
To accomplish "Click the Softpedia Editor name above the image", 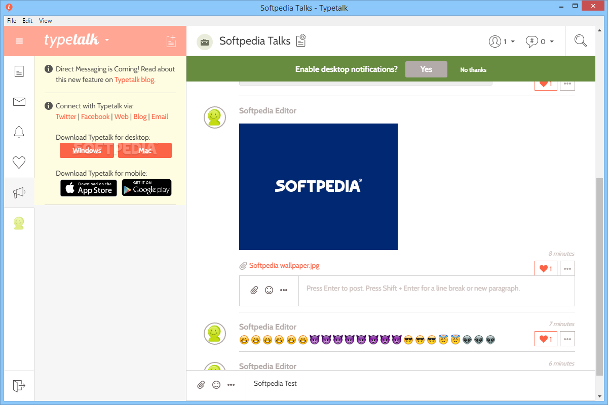I will [x=268, y=110].
